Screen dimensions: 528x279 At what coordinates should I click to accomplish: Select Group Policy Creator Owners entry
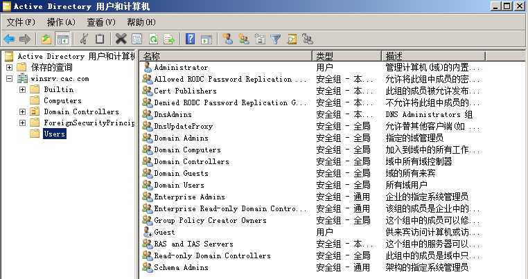click(x=210, y=220)
